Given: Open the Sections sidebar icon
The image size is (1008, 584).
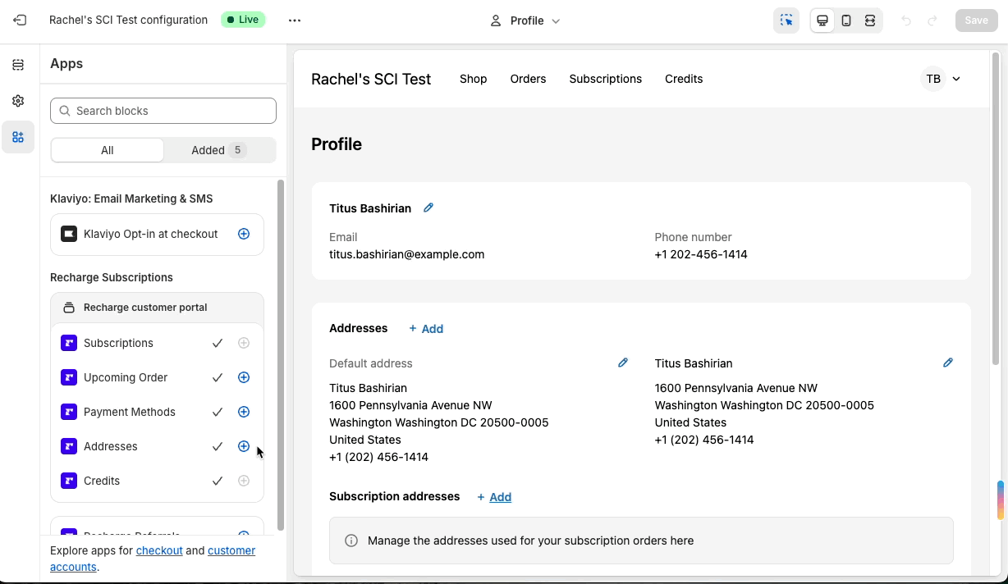Looking at the screenshot, I should click(18, 65).
